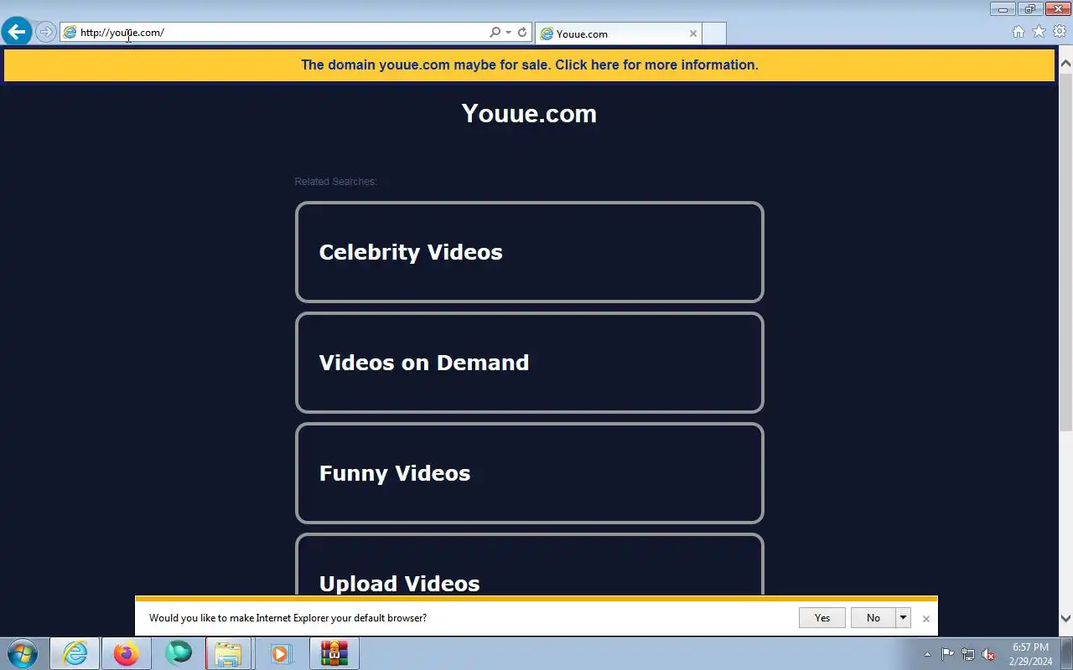Screen dimensions: 1073x670
Task: Click Yes to set default browser
Action: (x=822, y=618)
